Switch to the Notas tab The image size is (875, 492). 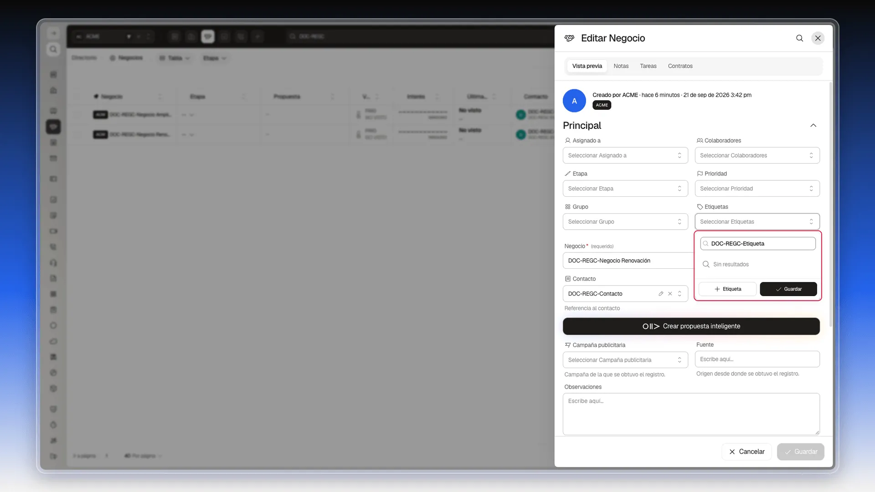(621, 66)
